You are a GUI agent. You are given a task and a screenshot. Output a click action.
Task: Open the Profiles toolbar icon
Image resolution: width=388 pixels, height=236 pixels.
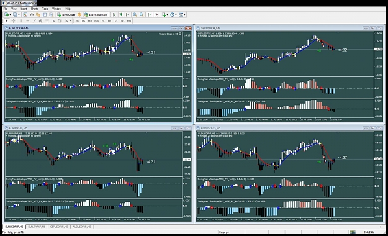pos(15,15)
